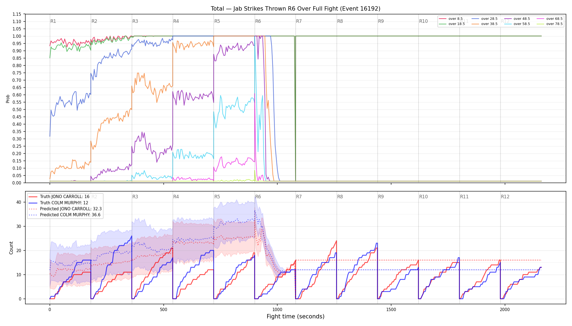
Task: Click the 10 count tick label
Action: click(x=19, y=275)
